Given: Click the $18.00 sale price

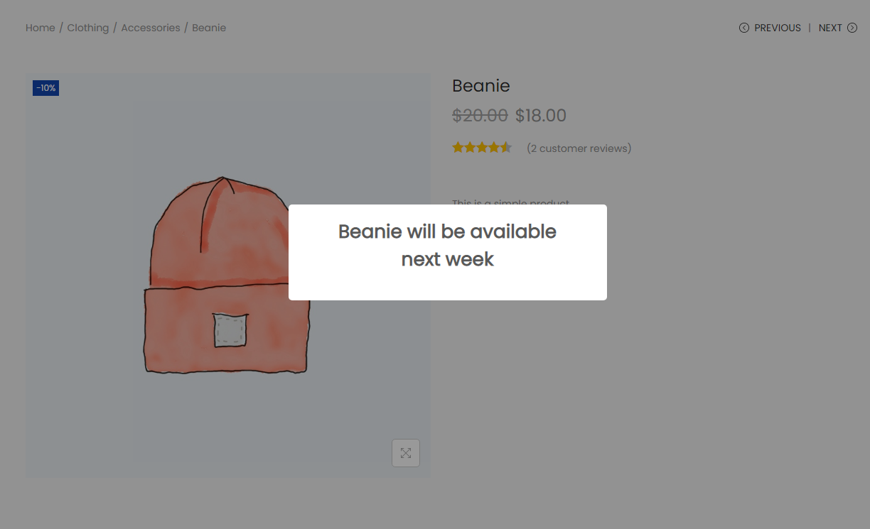Looking at the screenshot, I should 541,115.
